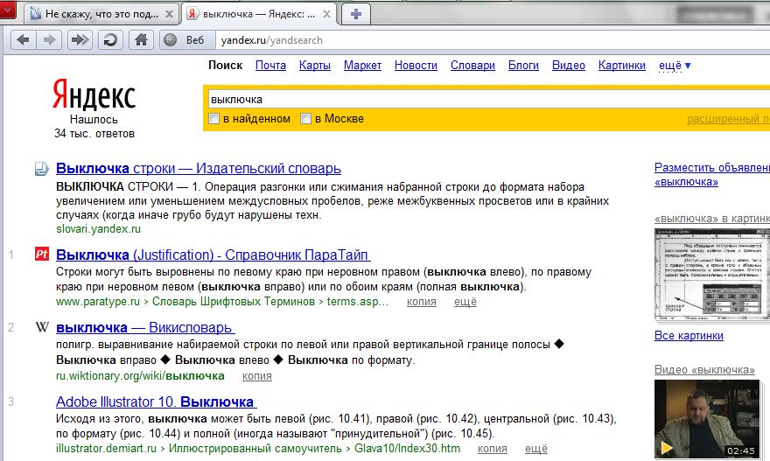Open the Карты service link
Screen dimensions: 770x461
pos(315,66)
